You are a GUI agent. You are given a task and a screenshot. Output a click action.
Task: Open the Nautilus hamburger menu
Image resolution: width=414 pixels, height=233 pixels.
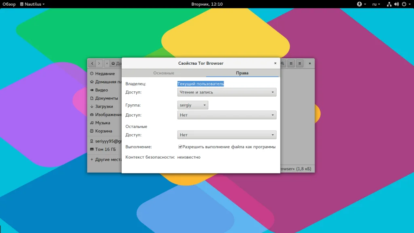pyautogui.click(x=300, y=64)
